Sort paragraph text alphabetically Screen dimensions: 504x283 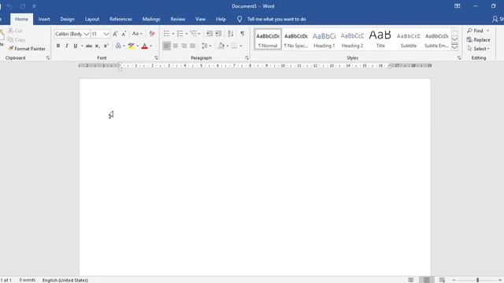point(231,34)
